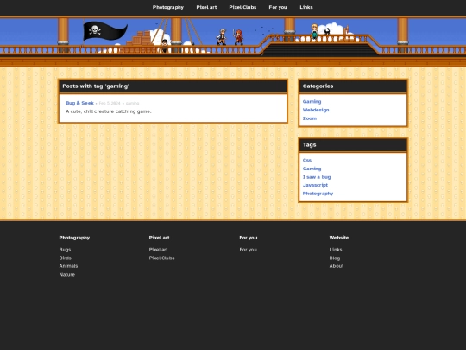Open Nature footer link
Viewport: 466px width, 350px height.
pyautogui.click(x=66, y=275)
